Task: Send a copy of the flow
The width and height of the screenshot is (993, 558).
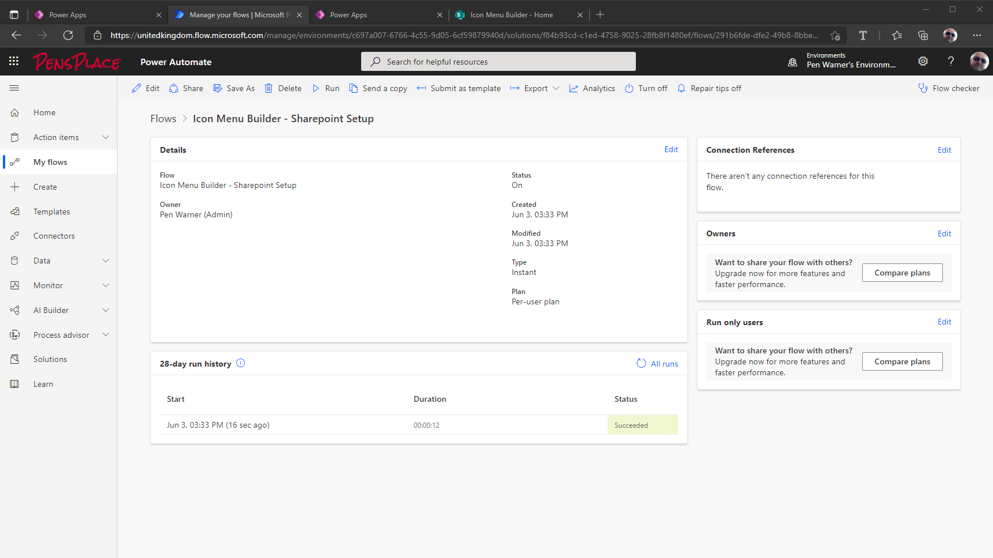Action: (x=378, y=88)
